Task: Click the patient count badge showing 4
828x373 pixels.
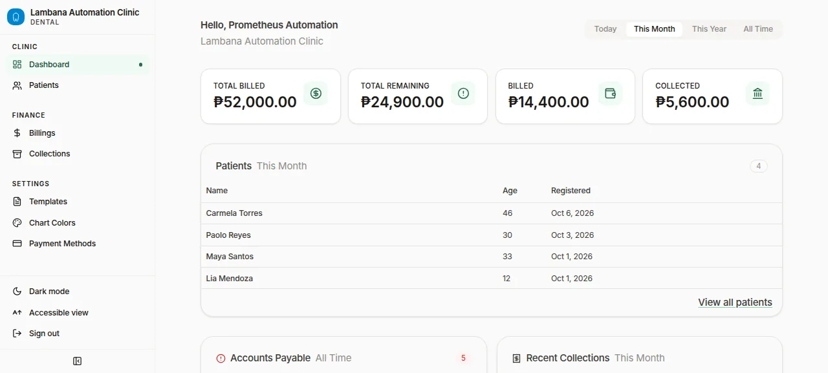Action: (x=759, y=166)
